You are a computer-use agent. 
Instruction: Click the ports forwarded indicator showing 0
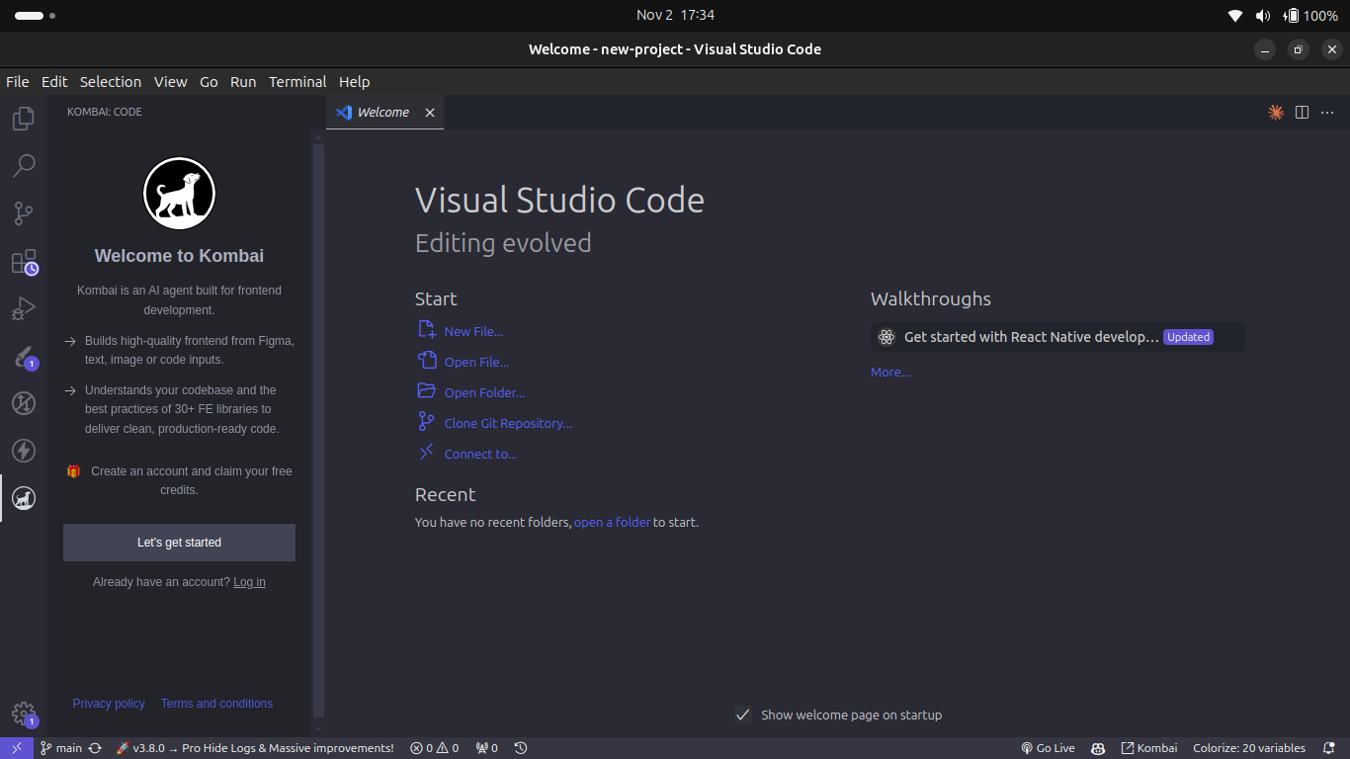[487, 748]
